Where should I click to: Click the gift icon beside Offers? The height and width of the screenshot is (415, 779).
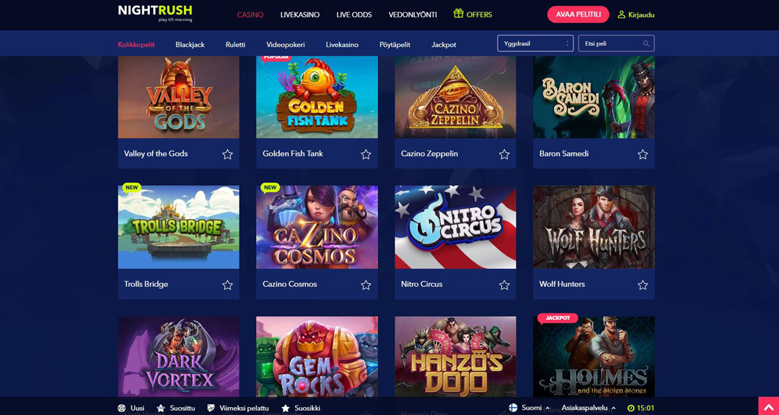pos(459,14)
